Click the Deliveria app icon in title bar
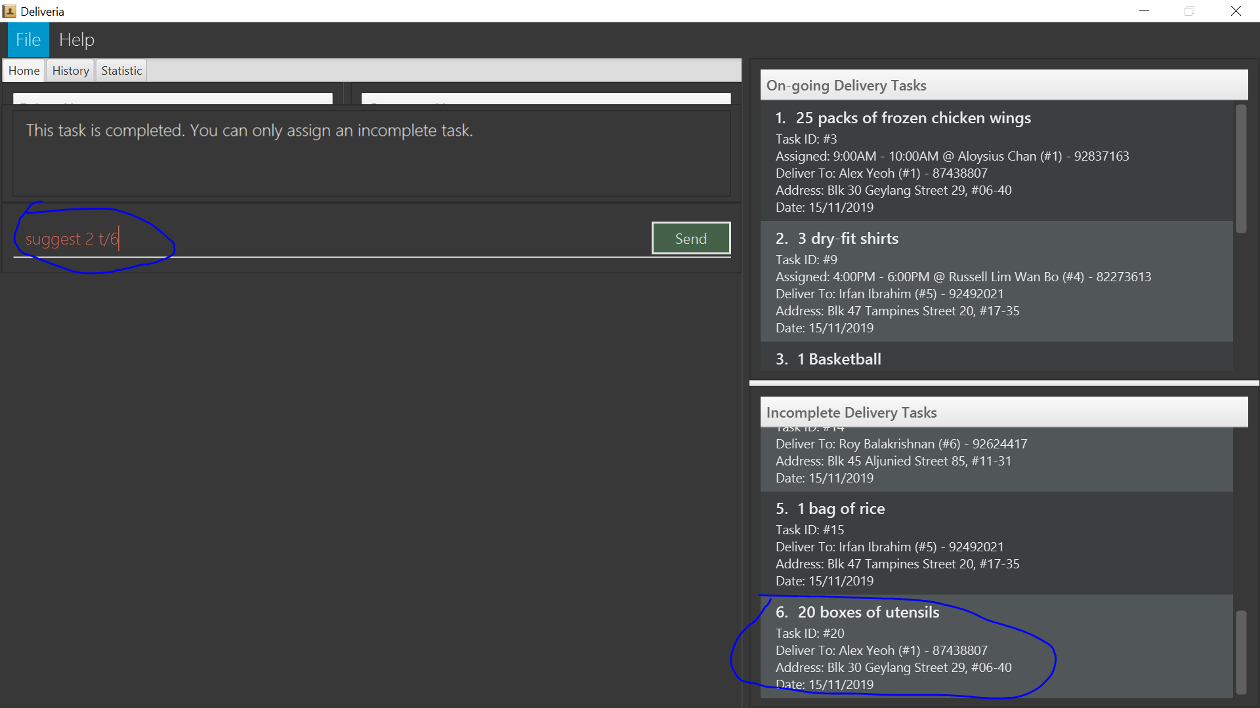The image size is (1260, 708). (10, 11)
